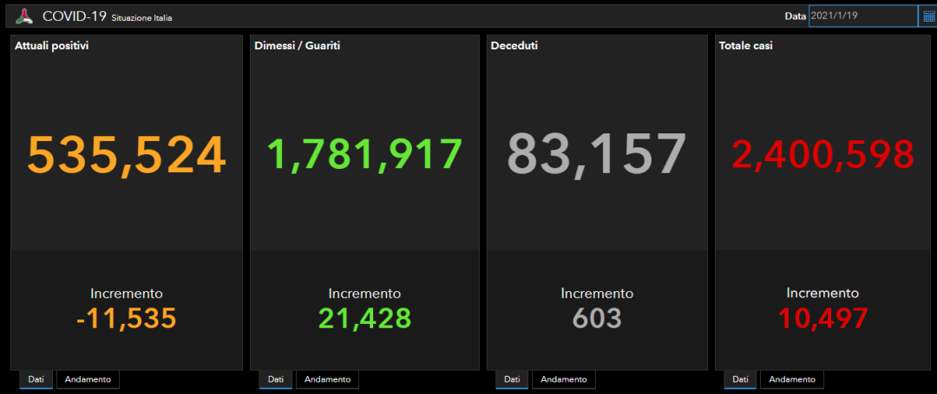Select Dati tab under Totale casi
This screenshot has width=937, height=394.
pos(740,379)
